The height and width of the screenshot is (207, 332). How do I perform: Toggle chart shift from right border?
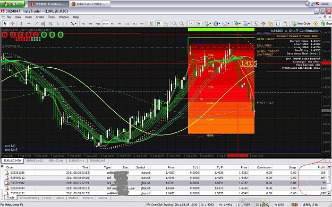[198, 24]
